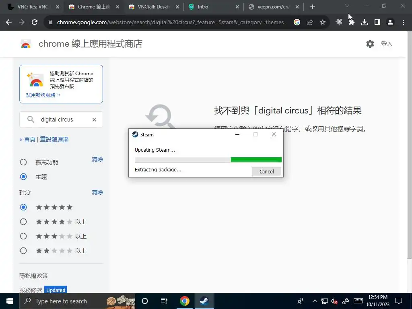Click the Google icon in address bar
Viewport: 412px width, 309px height.
point(297,23)
